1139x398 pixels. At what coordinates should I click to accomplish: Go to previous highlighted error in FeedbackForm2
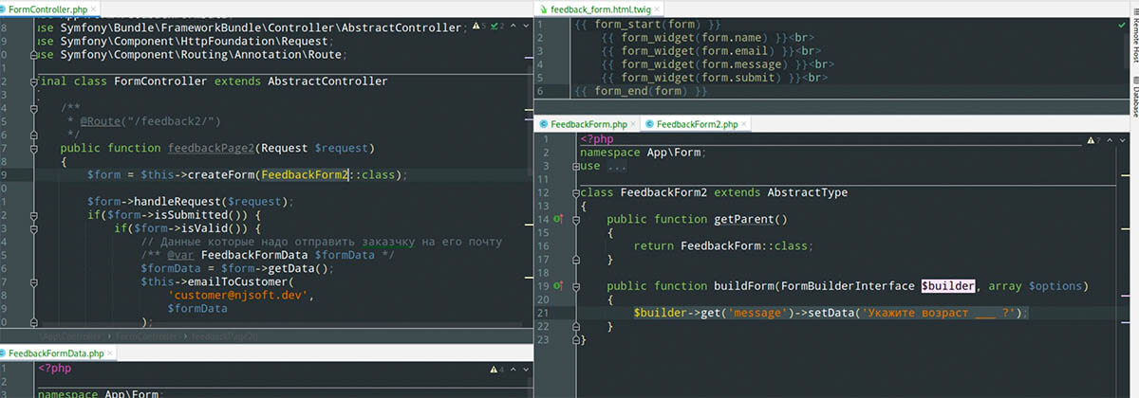pos(1109,140)
